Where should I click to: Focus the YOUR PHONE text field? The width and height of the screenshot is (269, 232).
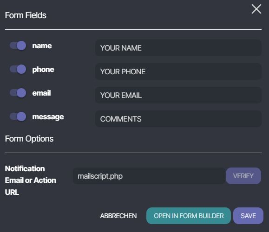point(178,71)
